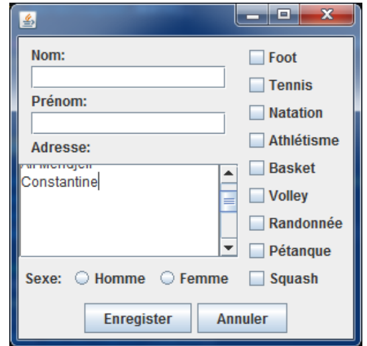The height and width of the screenshot is (346, 367).
Task: Click inside the Adresse text area
Action: 119,210
